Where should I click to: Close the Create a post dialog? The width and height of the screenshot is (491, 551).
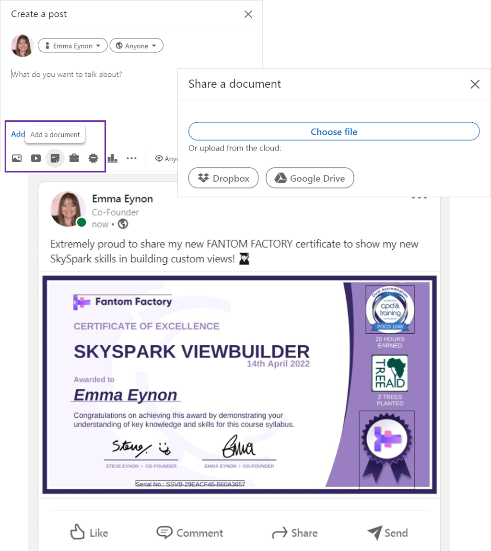tap(248, 14)
